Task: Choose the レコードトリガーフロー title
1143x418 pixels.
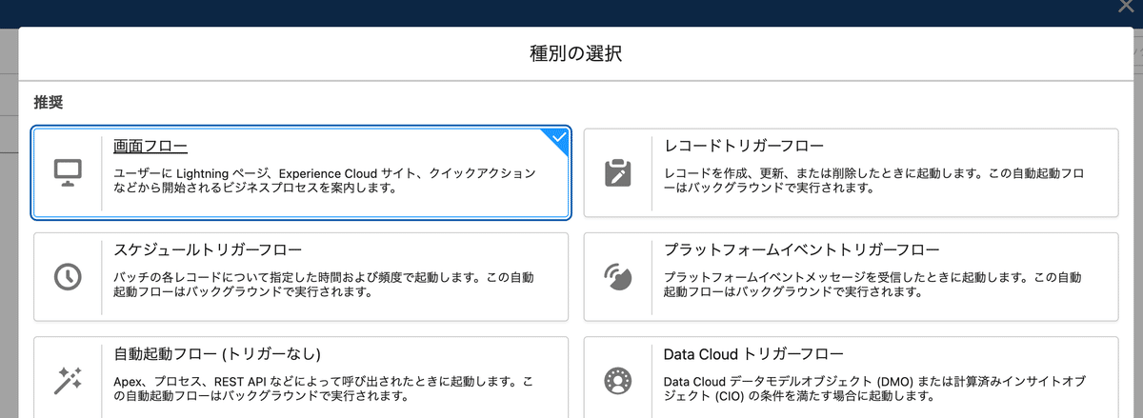Action: [744, 147]
